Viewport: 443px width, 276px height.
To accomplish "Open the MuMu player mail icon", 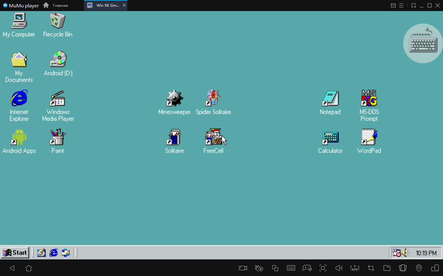I will tap(393, 6).
